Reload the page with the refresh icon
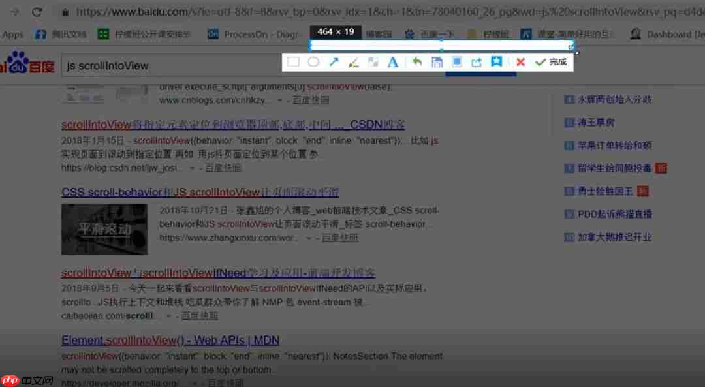The image size is (705, 387). [x=37, y=11]
